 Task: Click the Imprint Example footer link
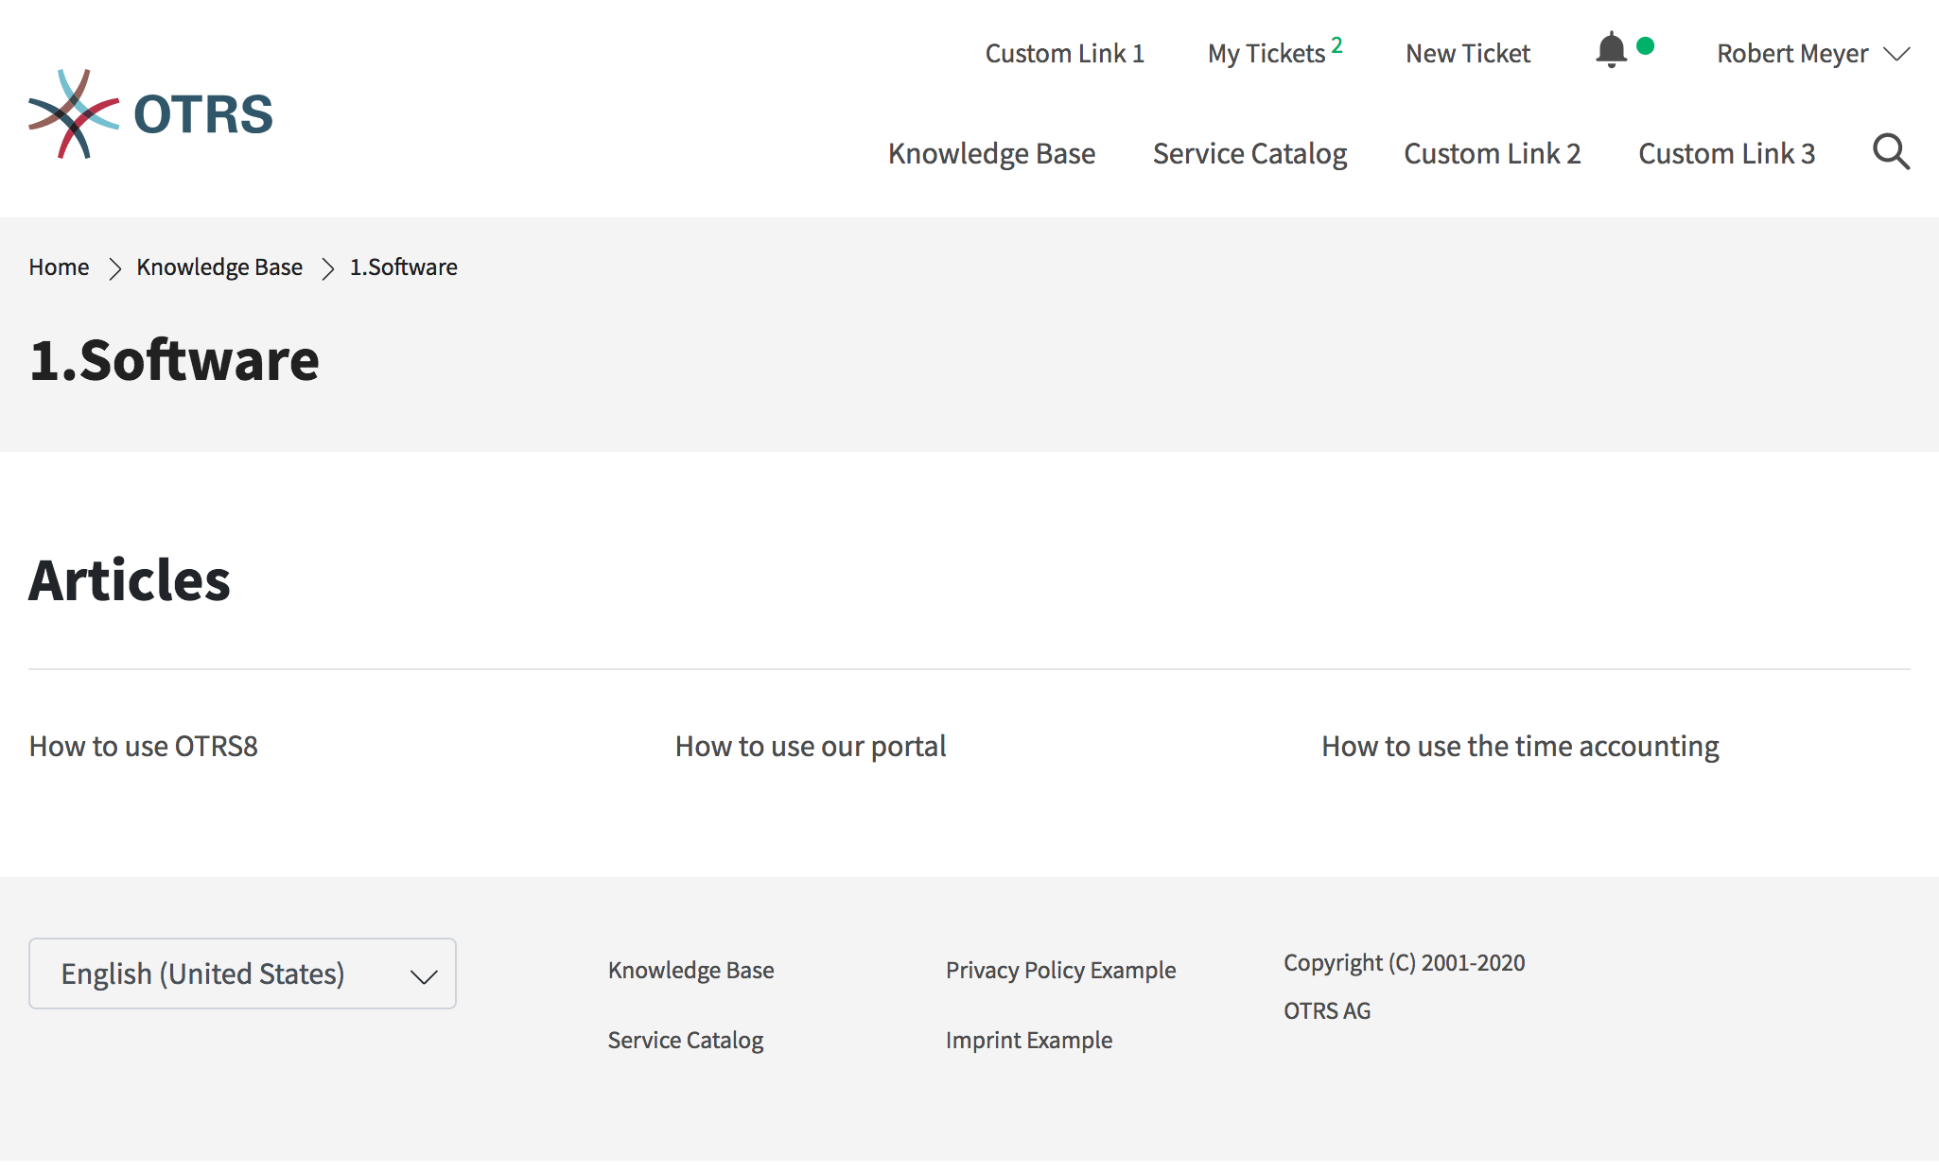(1027, 1039)
